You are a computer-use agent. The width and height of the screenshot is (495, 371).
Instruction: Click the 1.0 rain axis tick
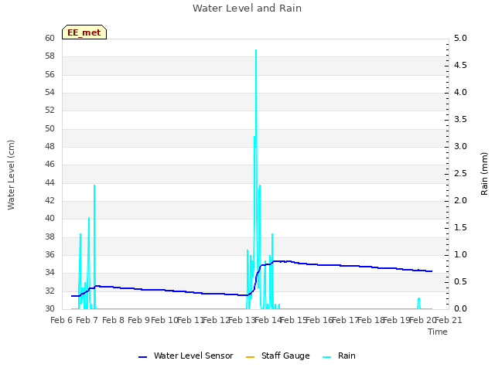pos(460,254)
